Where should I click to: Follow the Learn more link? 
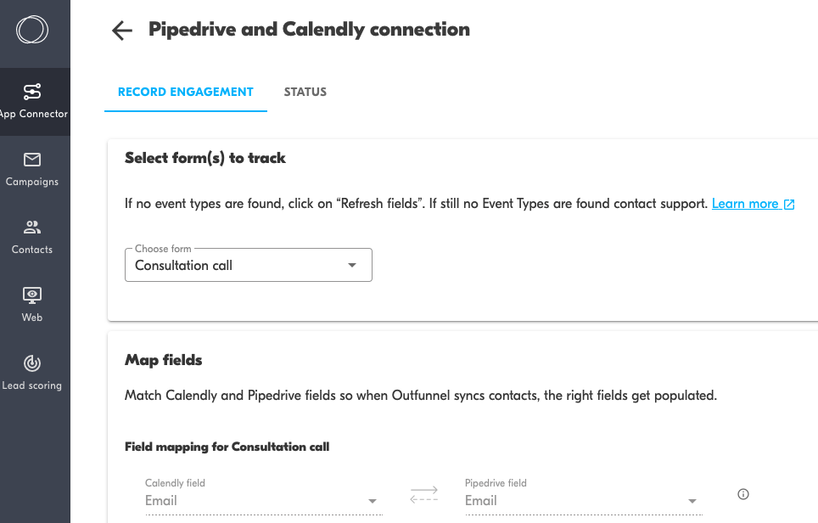(x=745, y=204)
